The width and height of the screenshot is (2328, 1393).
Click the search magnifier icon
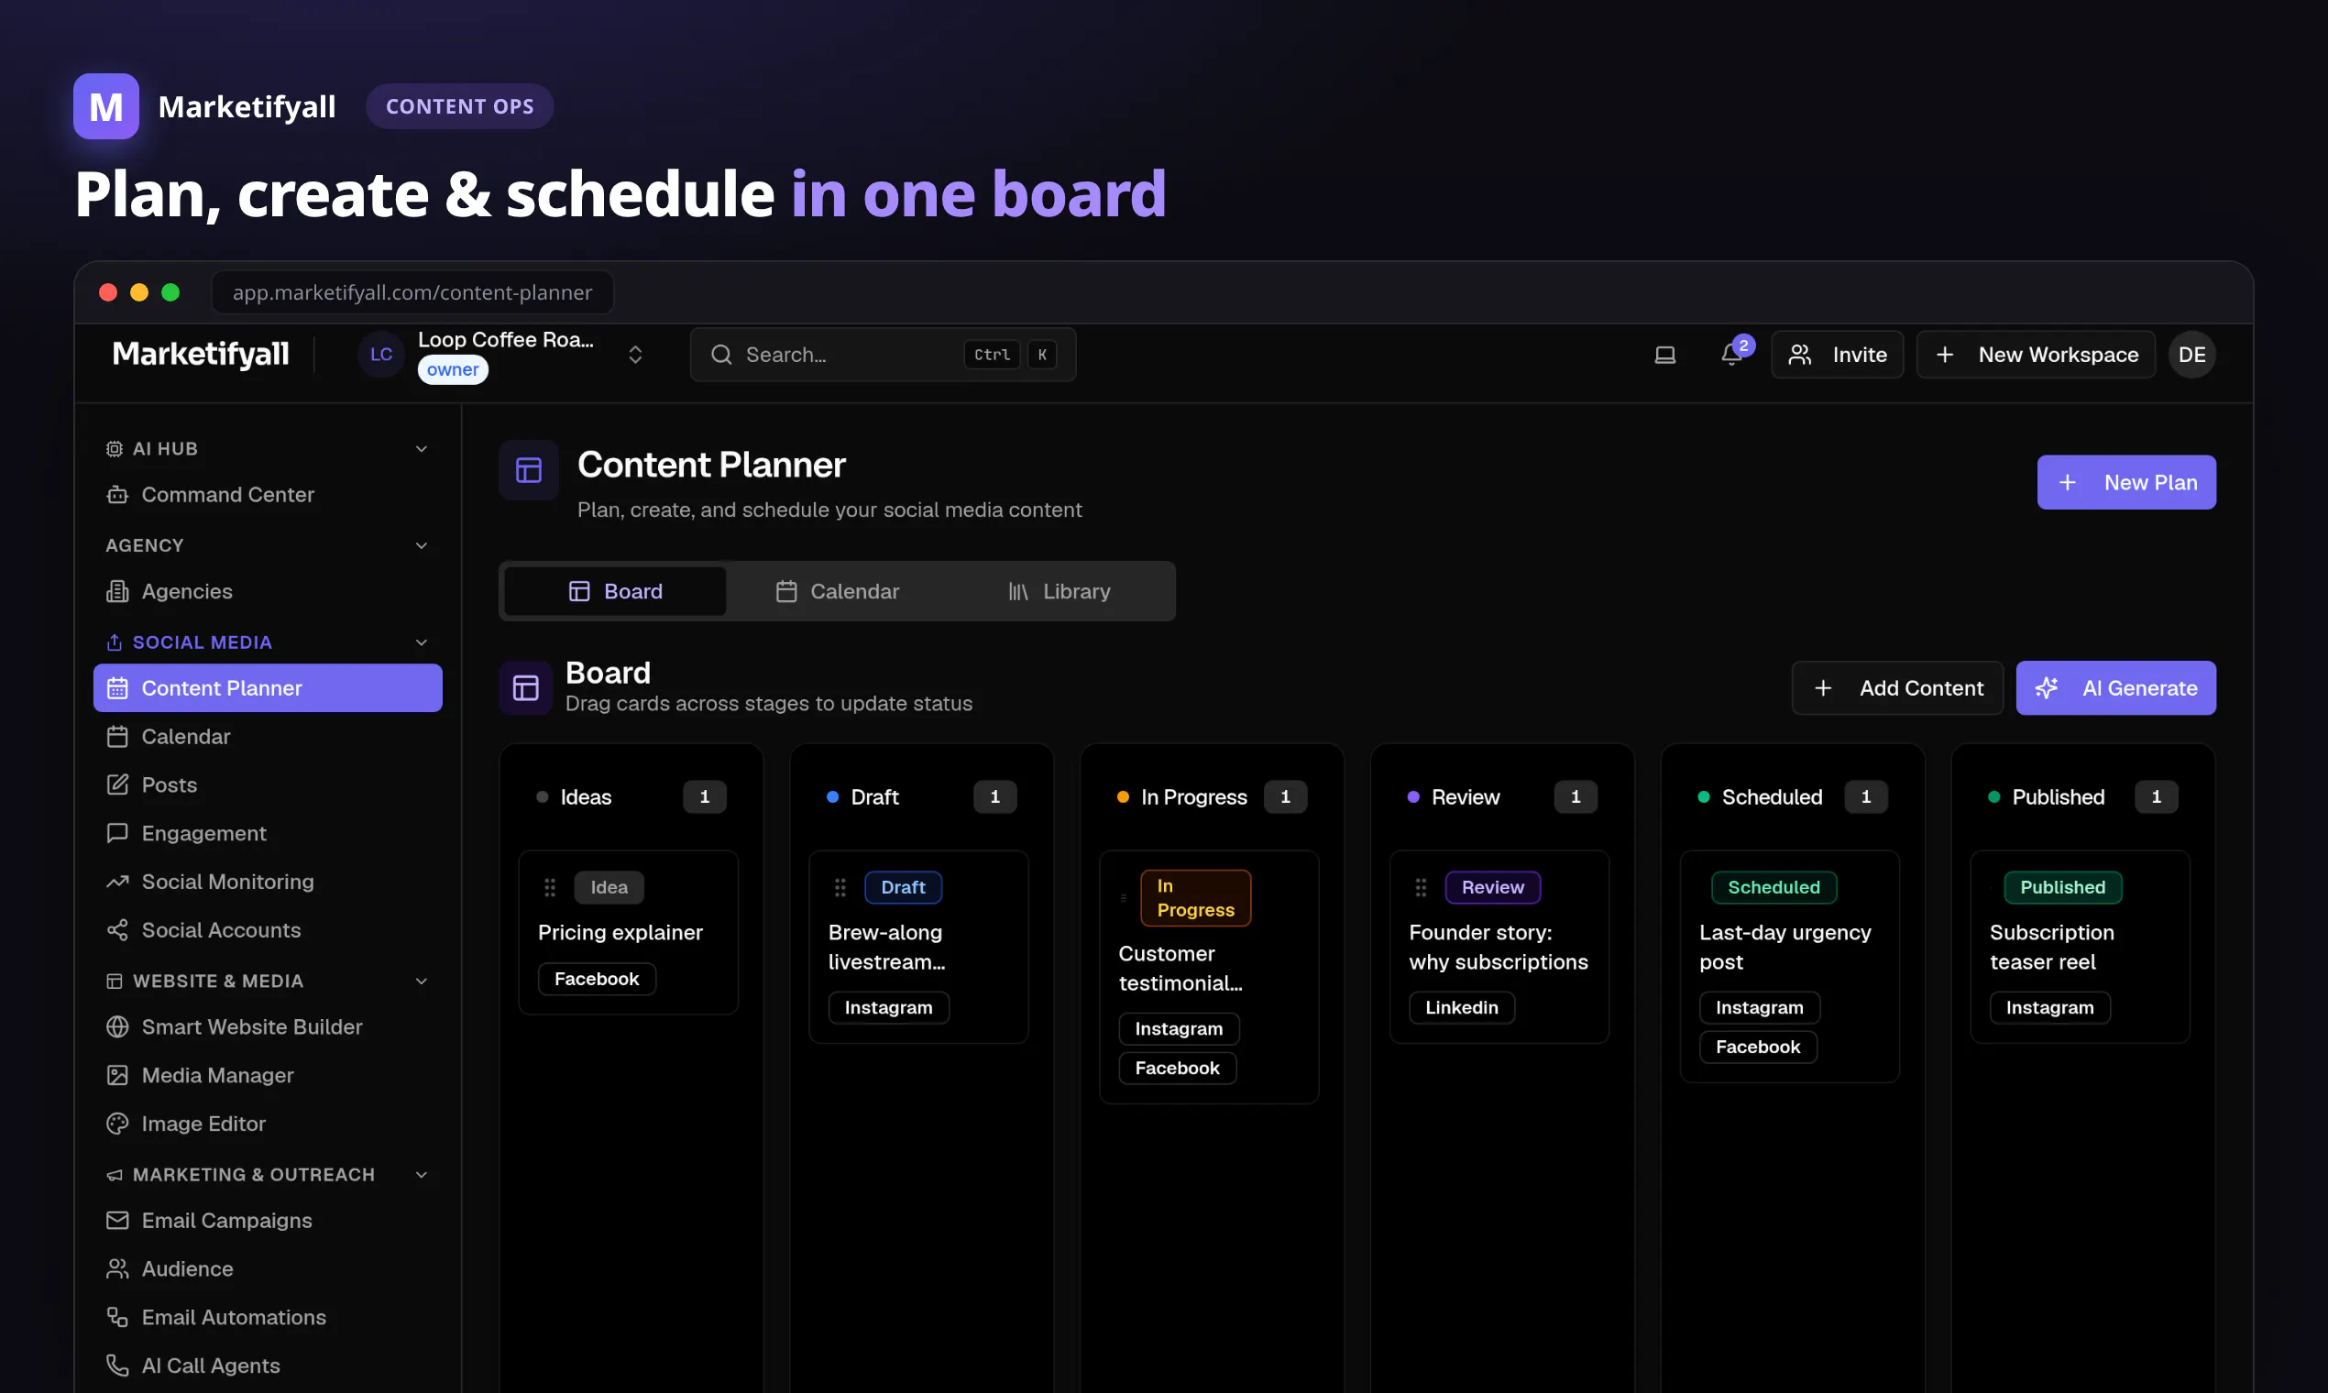coord(721,355)
